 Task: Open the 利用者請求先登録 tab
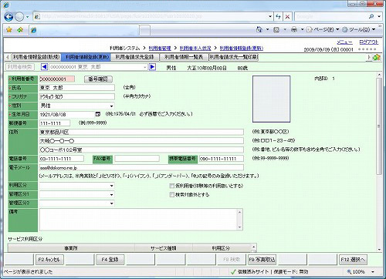click(x=134, y=57)
